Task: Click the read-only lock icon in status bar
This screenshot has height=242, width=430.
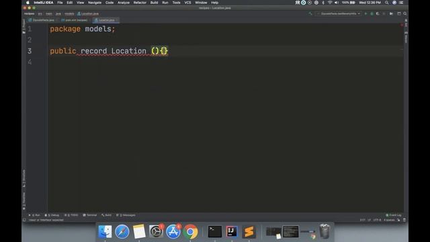Action: click(398, 220)
